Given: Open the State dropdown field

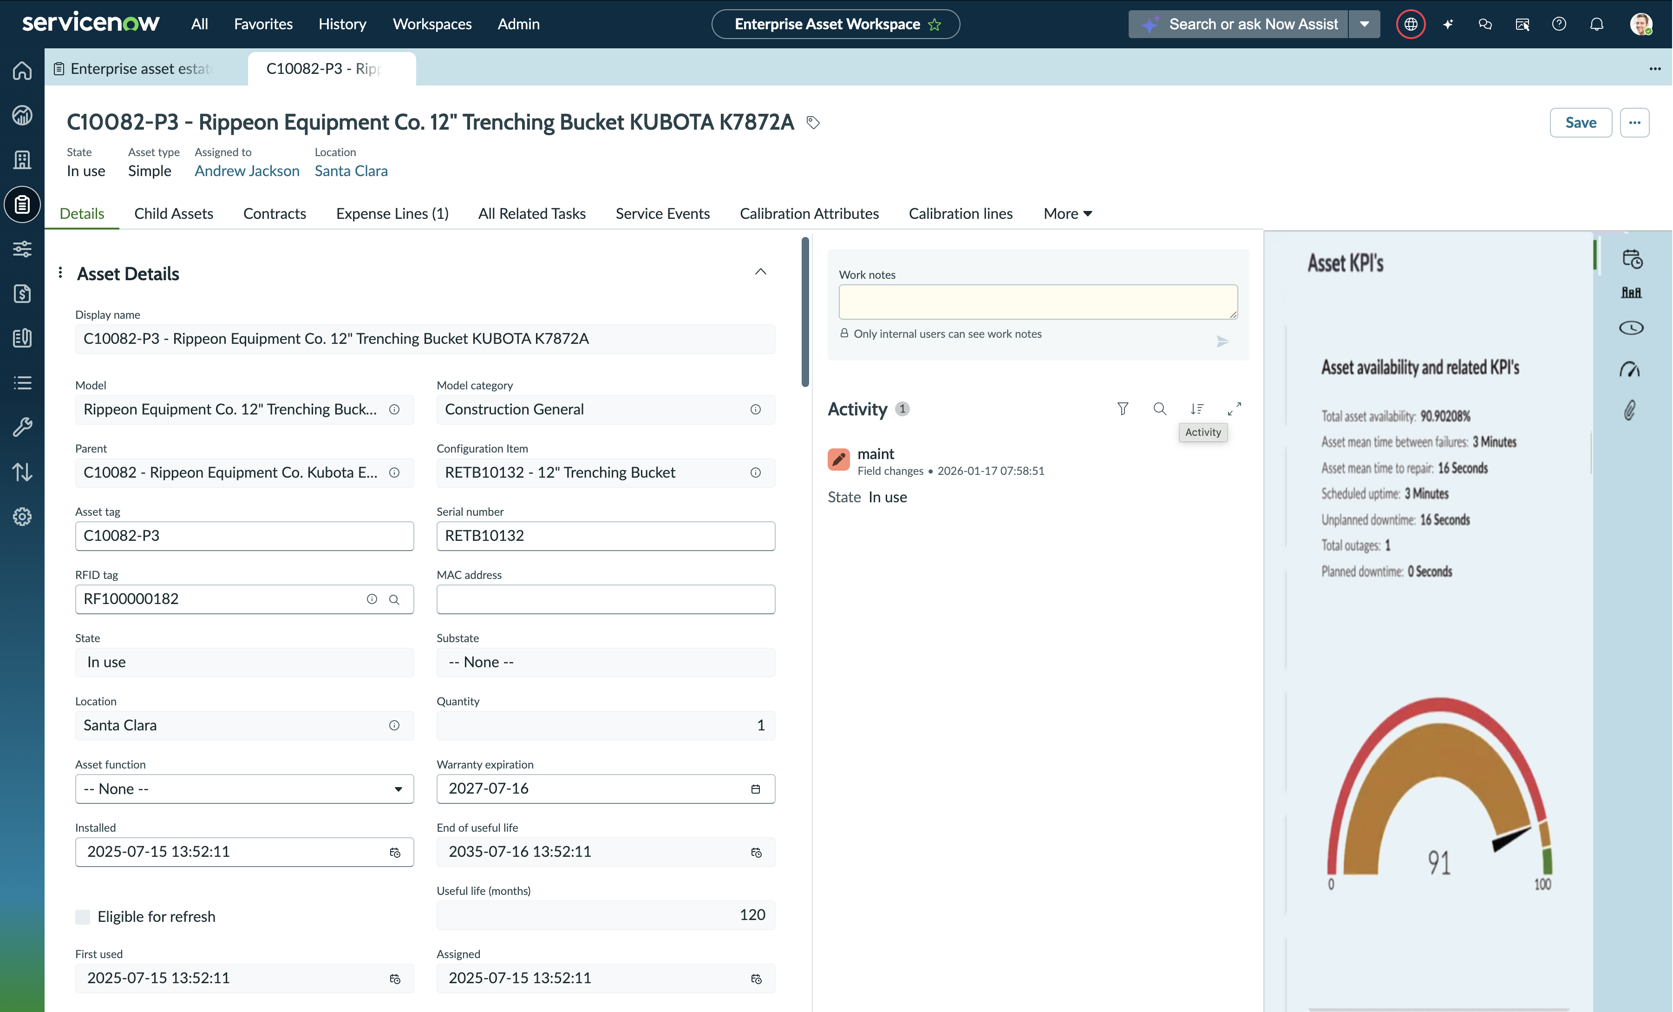Looking at the screenshot, I should pos(244,662).
